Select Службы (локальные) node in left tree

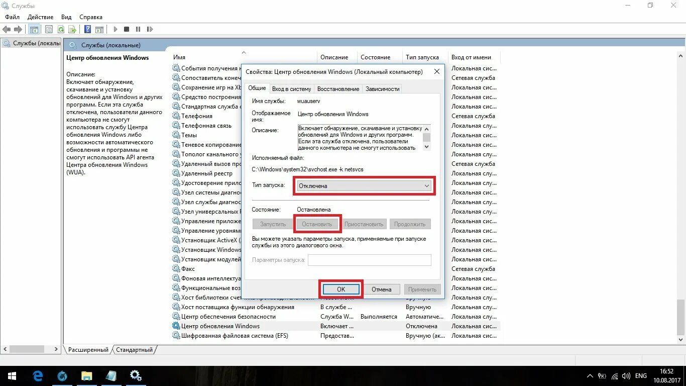[x=31, y=43]
